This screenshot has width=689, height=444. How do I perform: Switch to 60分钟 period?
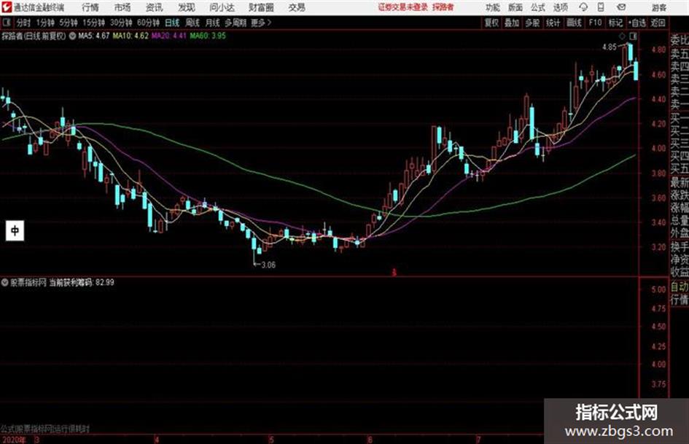point(149,23)
